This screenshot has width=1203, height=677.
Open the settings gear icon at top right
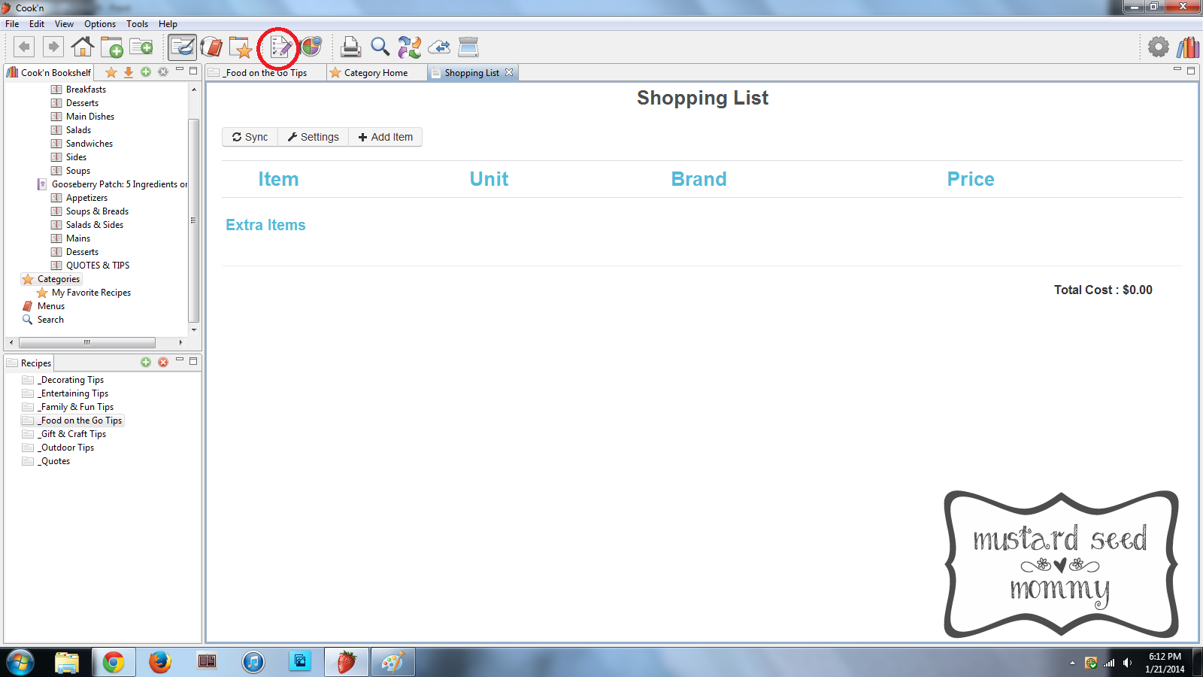coord(1159,47)
